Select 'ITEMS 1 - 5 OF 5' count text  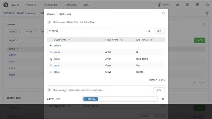tap(157, 80)
